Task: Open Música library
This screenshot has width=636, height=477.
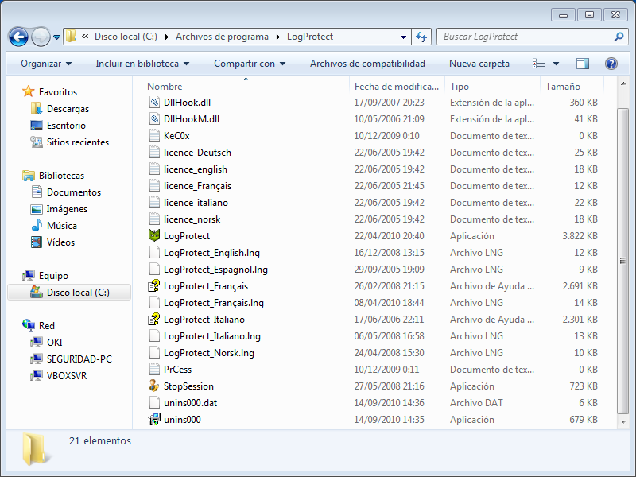Action: (54, 226)
